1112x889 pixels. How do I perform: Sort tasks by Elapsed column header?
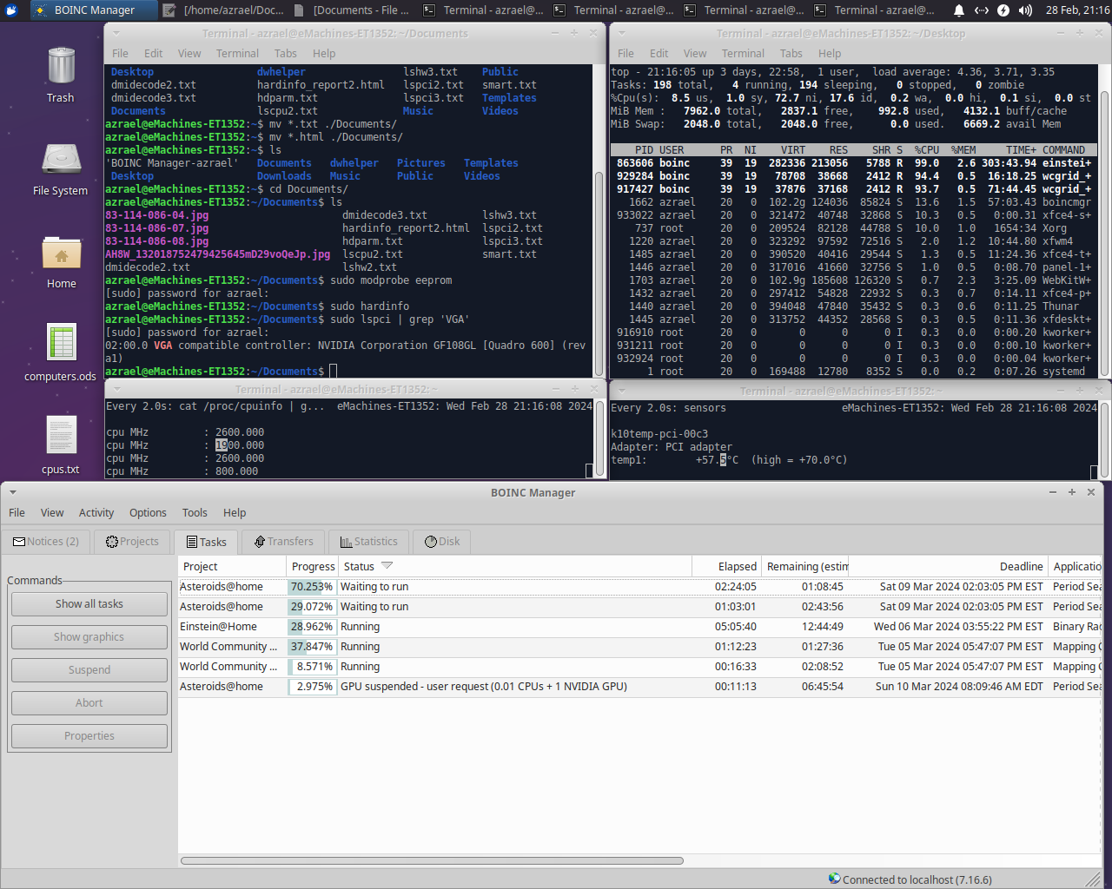click(726, 566)
